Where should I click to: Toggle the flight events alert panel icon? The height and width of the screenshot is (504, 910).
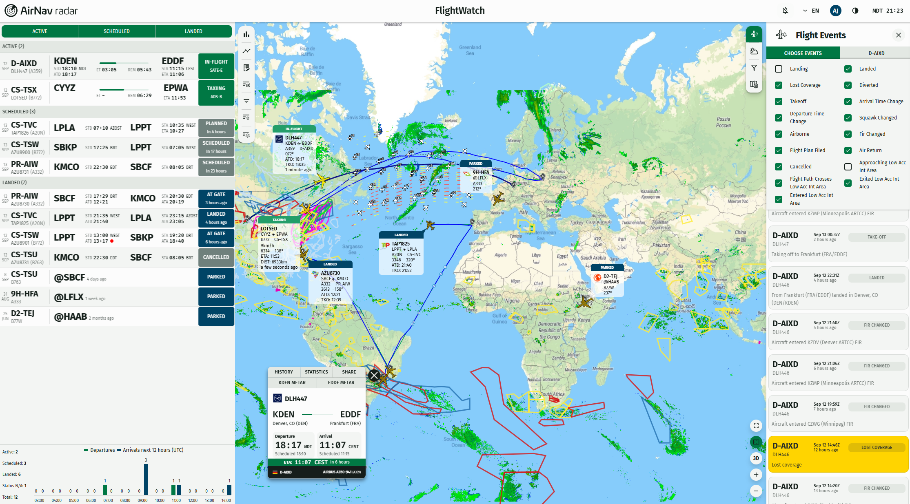click(754, 34)
